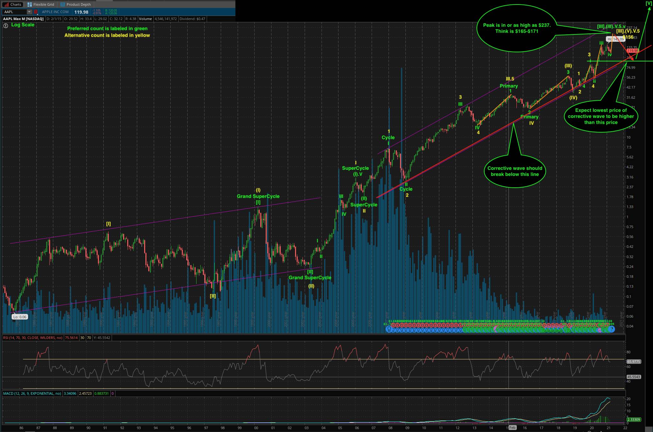Screen dimensions: 653x432
Task: Click the RSI limit value 70 in the study header
Action: pyautogui.click(x=89, y=337)
